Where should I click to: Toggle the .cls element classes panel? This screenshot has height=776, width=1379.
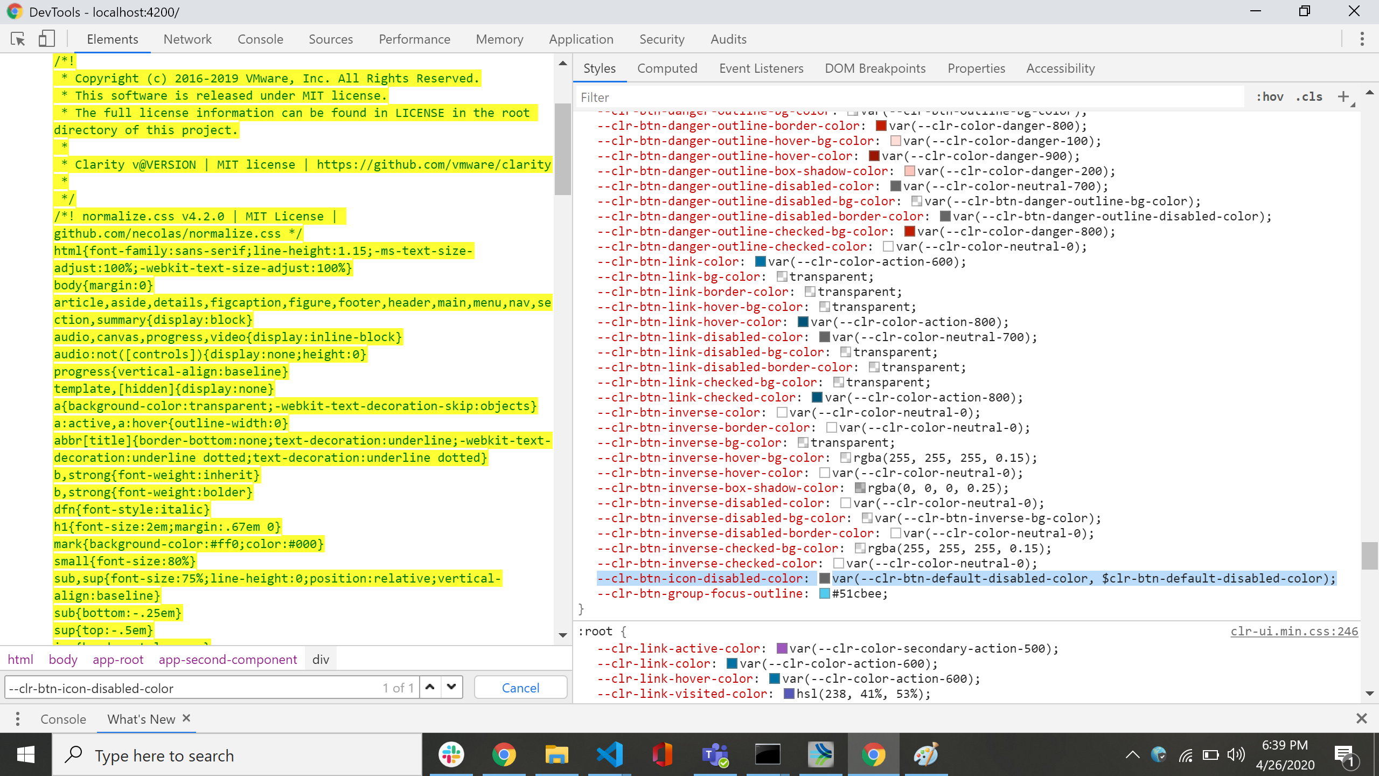[1309, 97]
